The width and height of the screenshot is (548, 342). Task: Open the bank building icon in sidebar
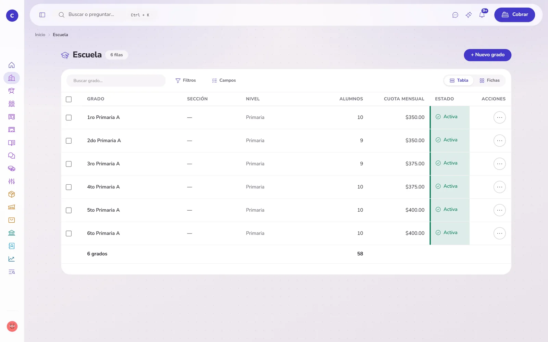pos(12,233)
